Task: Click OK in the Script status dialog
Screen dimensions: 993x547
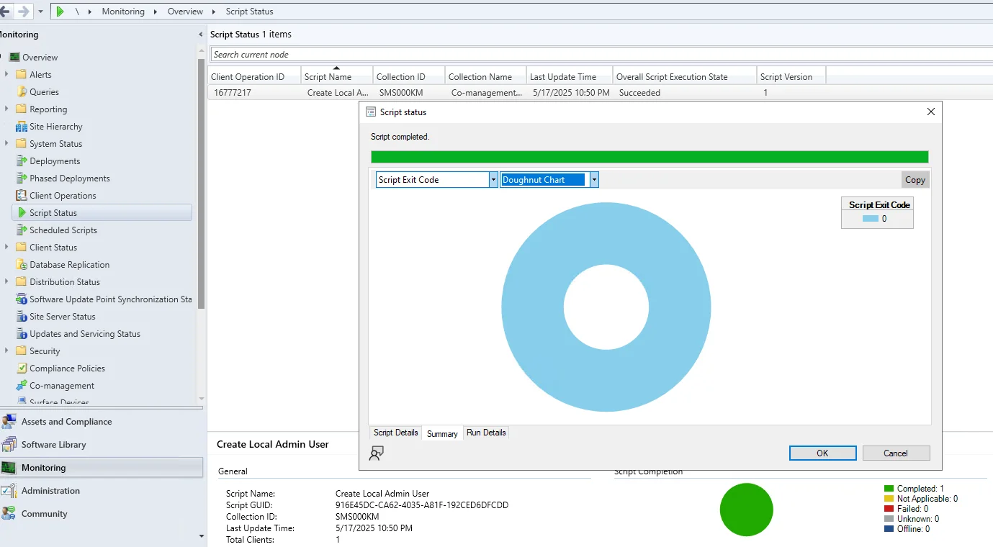Action: coord(822,453)
